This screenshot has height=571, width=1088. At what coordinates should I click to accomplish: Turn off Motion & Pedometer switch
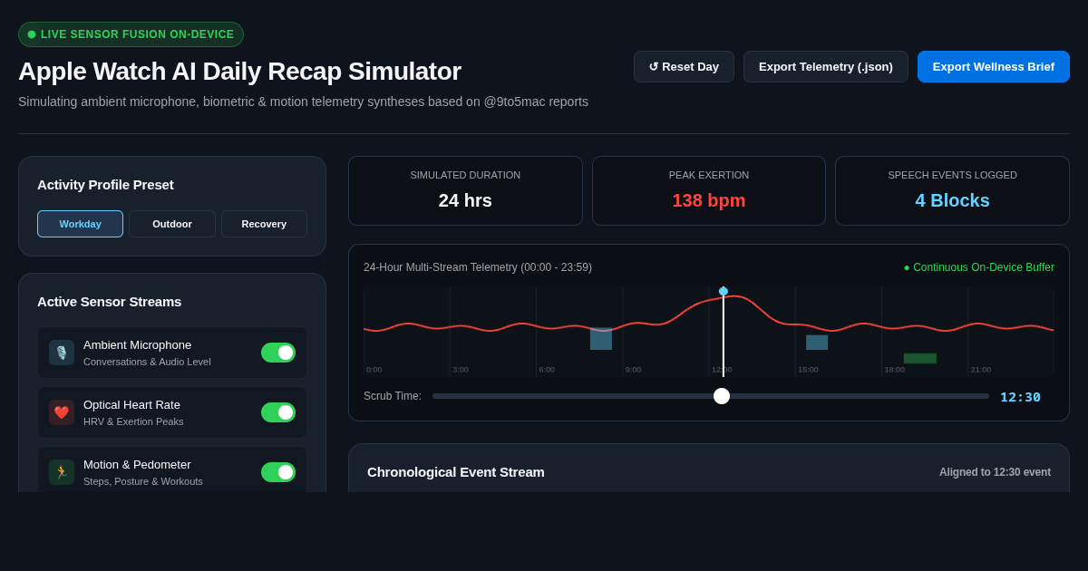click(x=278, y=472)
